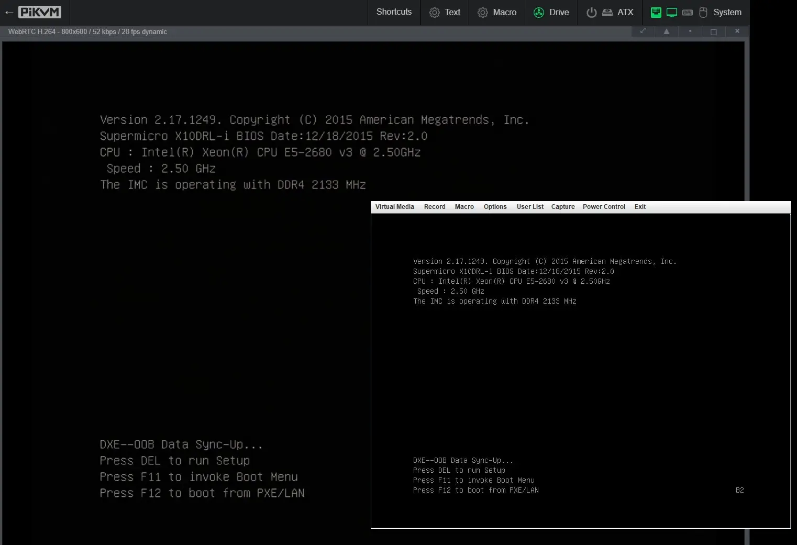Screen dimensions: 797x545
Task: Click the keyboard status icon
Action: click(x=688, y=13)
